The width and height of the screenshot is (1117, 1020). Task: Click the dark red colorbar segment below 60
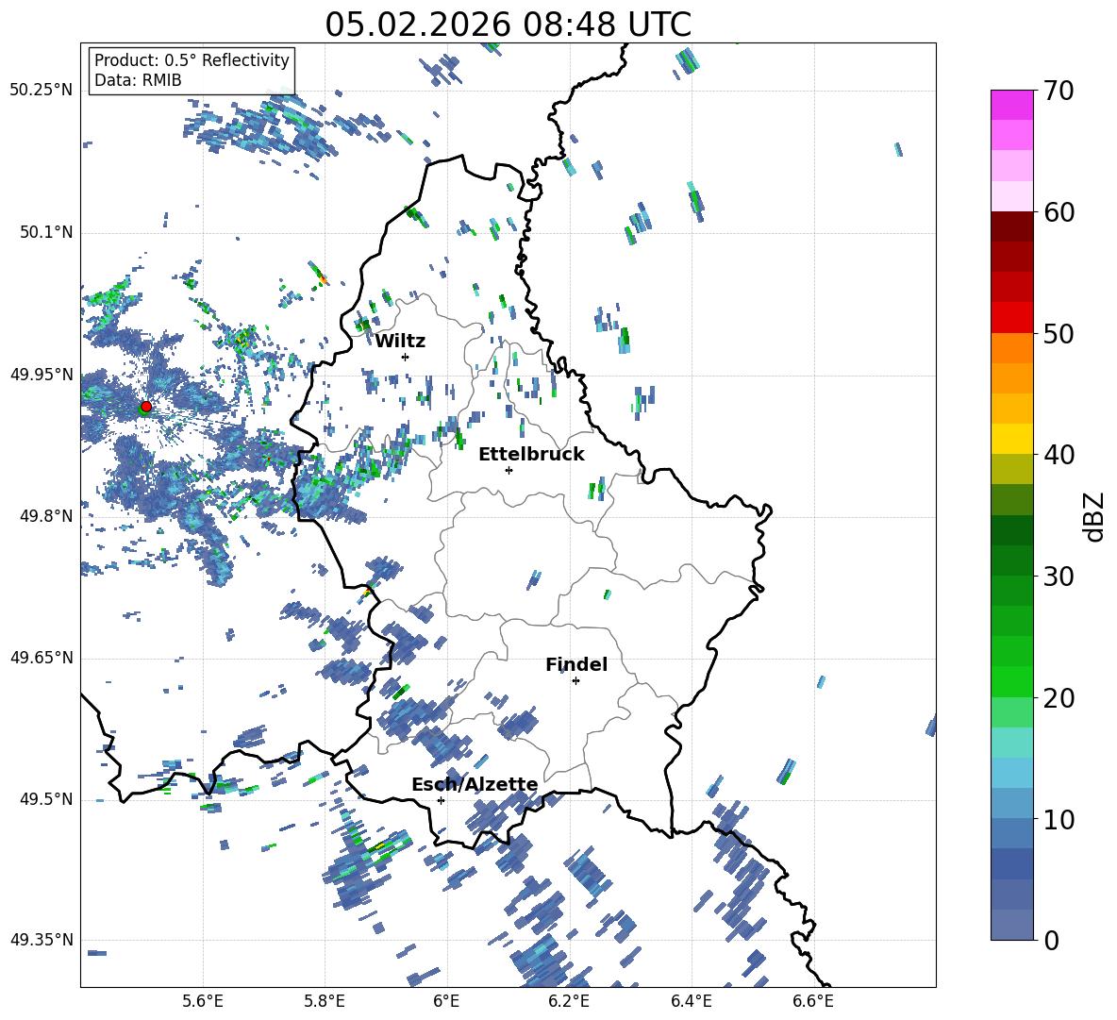click(x=1011, y=226)
